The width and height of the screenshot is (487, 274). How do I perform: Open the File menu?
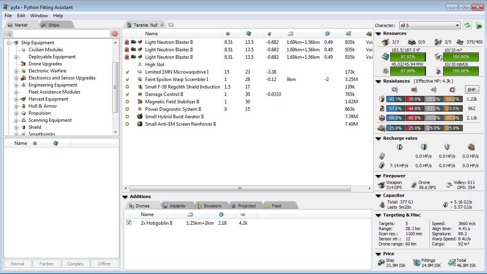[8, 16]
